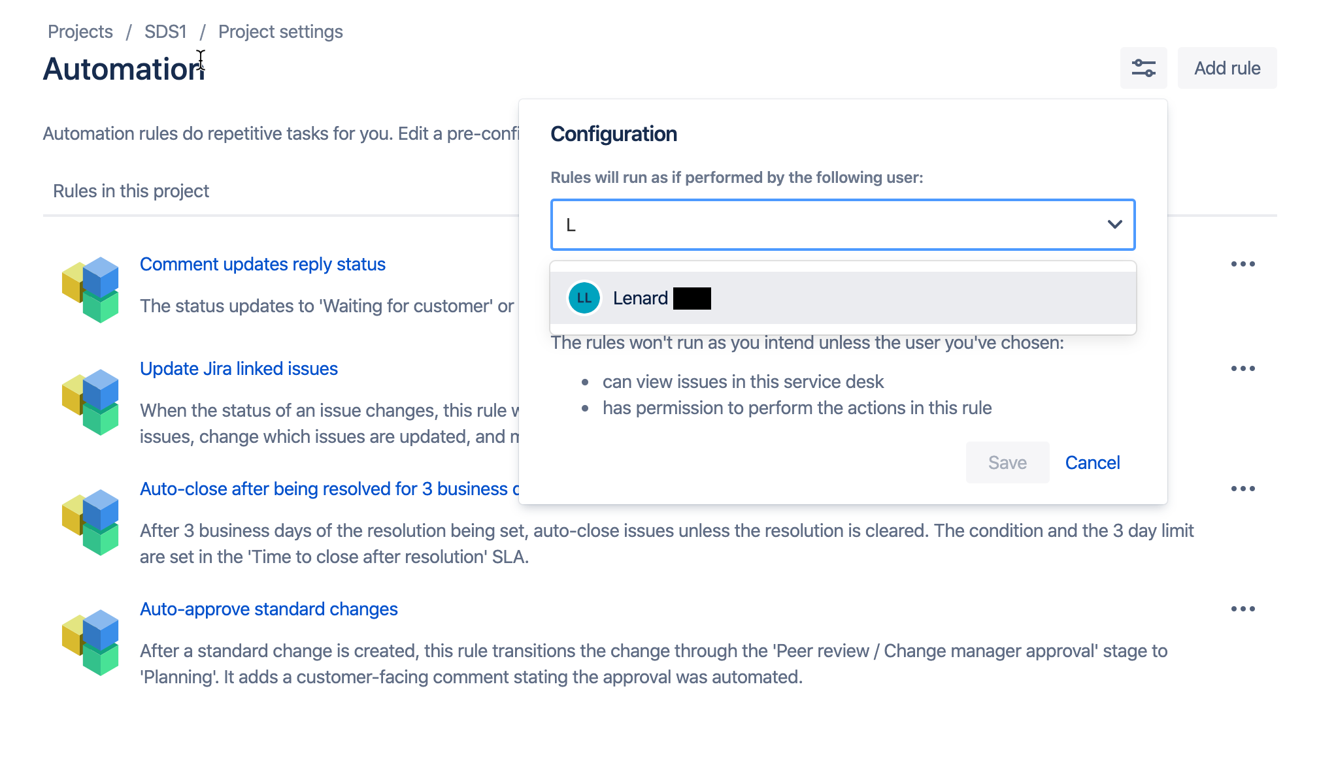Navigate to the Projects breadcrumb
This screenshot has height=776, width=1319.
(x=80, y=31)
